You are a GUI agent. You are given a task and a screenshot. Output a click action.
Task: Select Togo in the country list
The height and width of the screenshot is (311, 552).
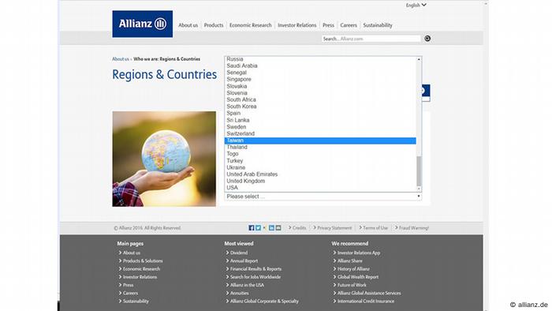click(320, 154)
